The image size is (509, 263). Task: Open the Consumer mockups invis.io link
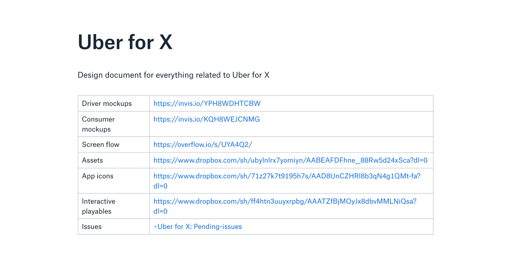(207, 119)
